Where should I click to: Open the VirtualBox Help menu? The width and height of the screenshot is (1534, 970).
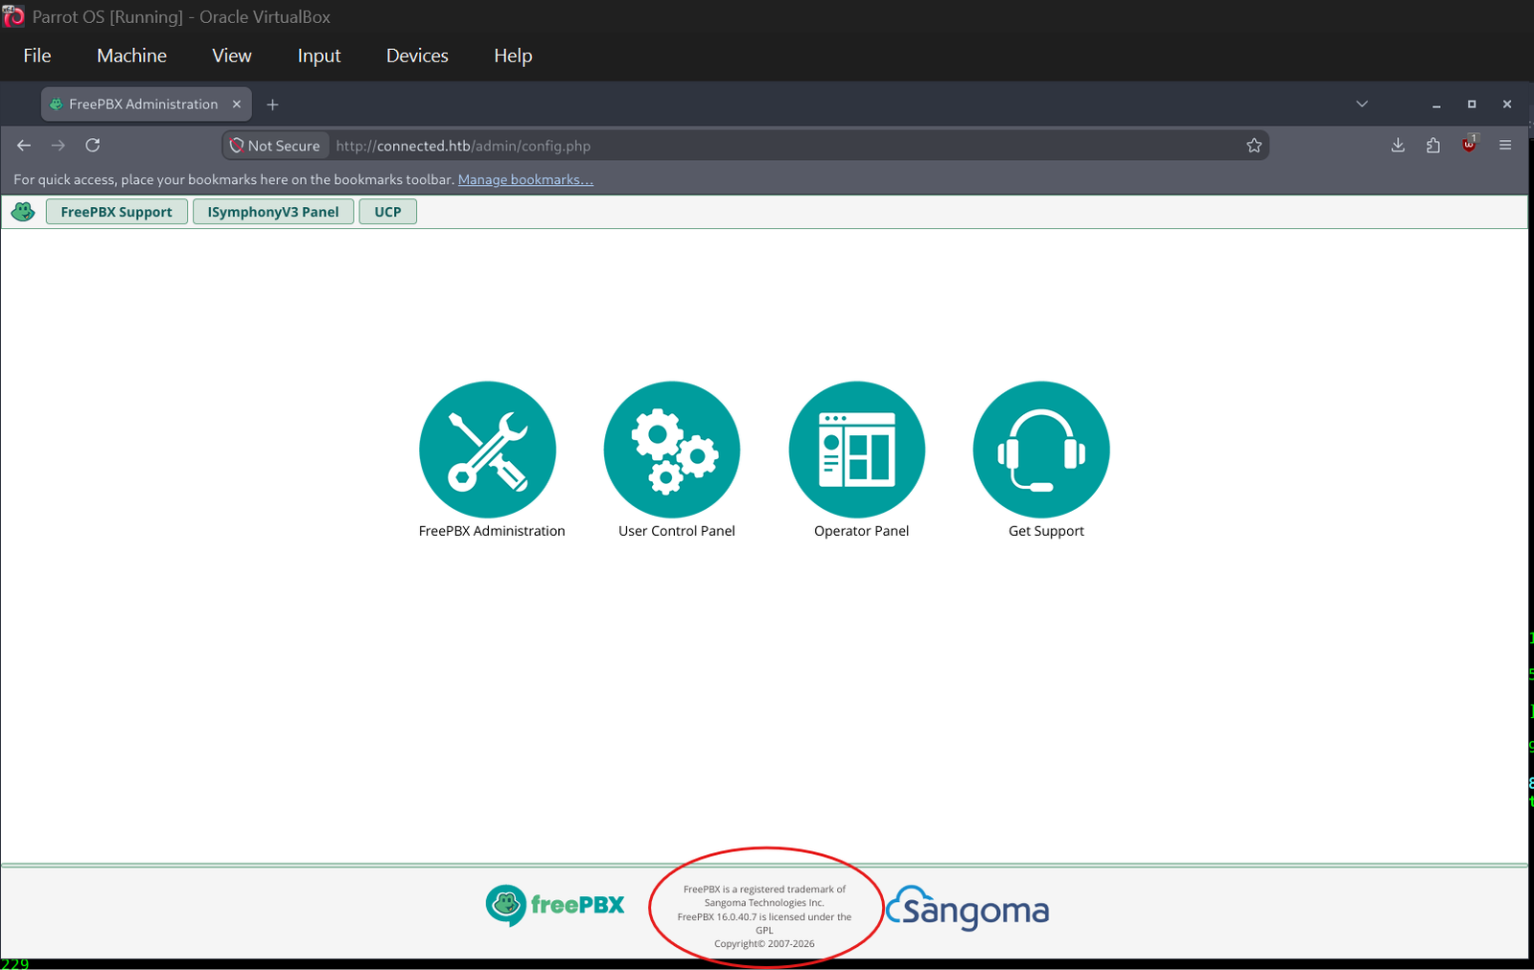513,56
